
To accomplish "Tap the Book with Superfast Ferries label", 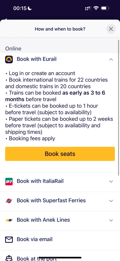I will click(x=51, y=200).
